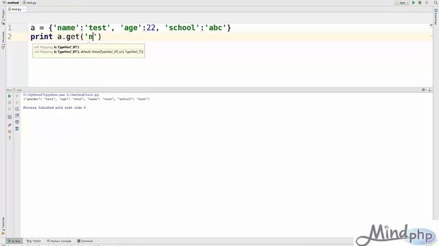Hide the Run panel with hide icon
The height and width of the screenshot is (246, 439).
pos(430,90)
